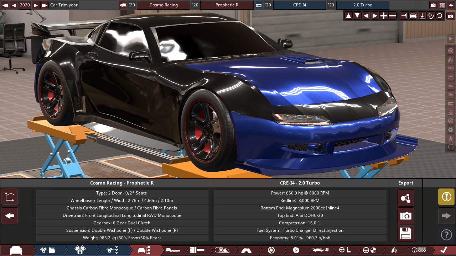This screenshot has width=456, height=256.
Task: Click the back arrow in top-right corner
Action: tap(451, 5)
